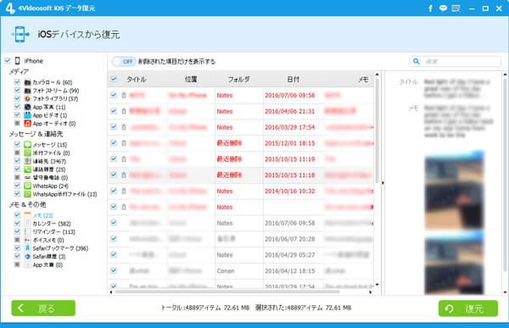The image size is (509, 328).
Task: Open the register menu icon in title bar
Action: coord(456,8)
